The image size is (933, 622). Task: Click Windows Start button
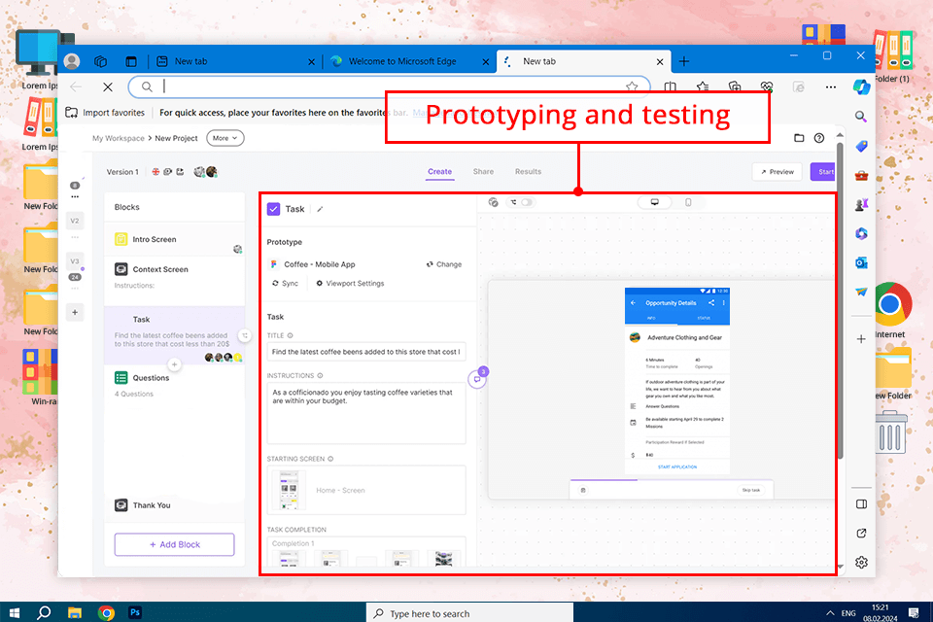[x=15, y=612]
